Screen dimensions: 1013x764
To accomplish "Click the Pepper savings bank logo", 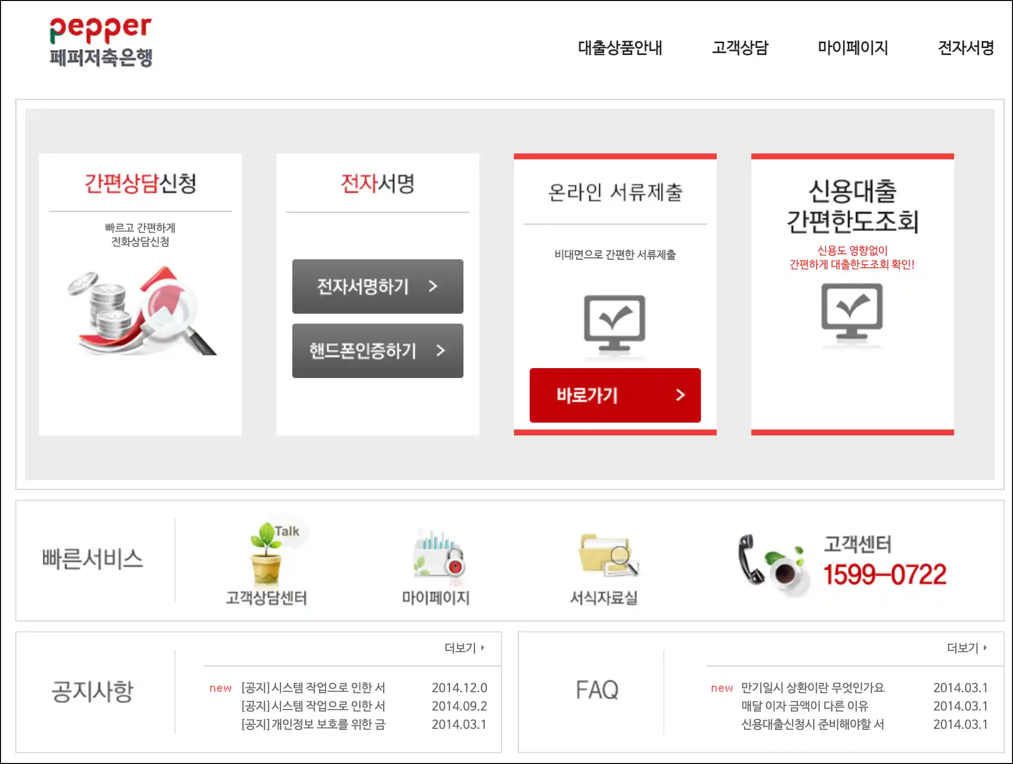I will 101,43.
